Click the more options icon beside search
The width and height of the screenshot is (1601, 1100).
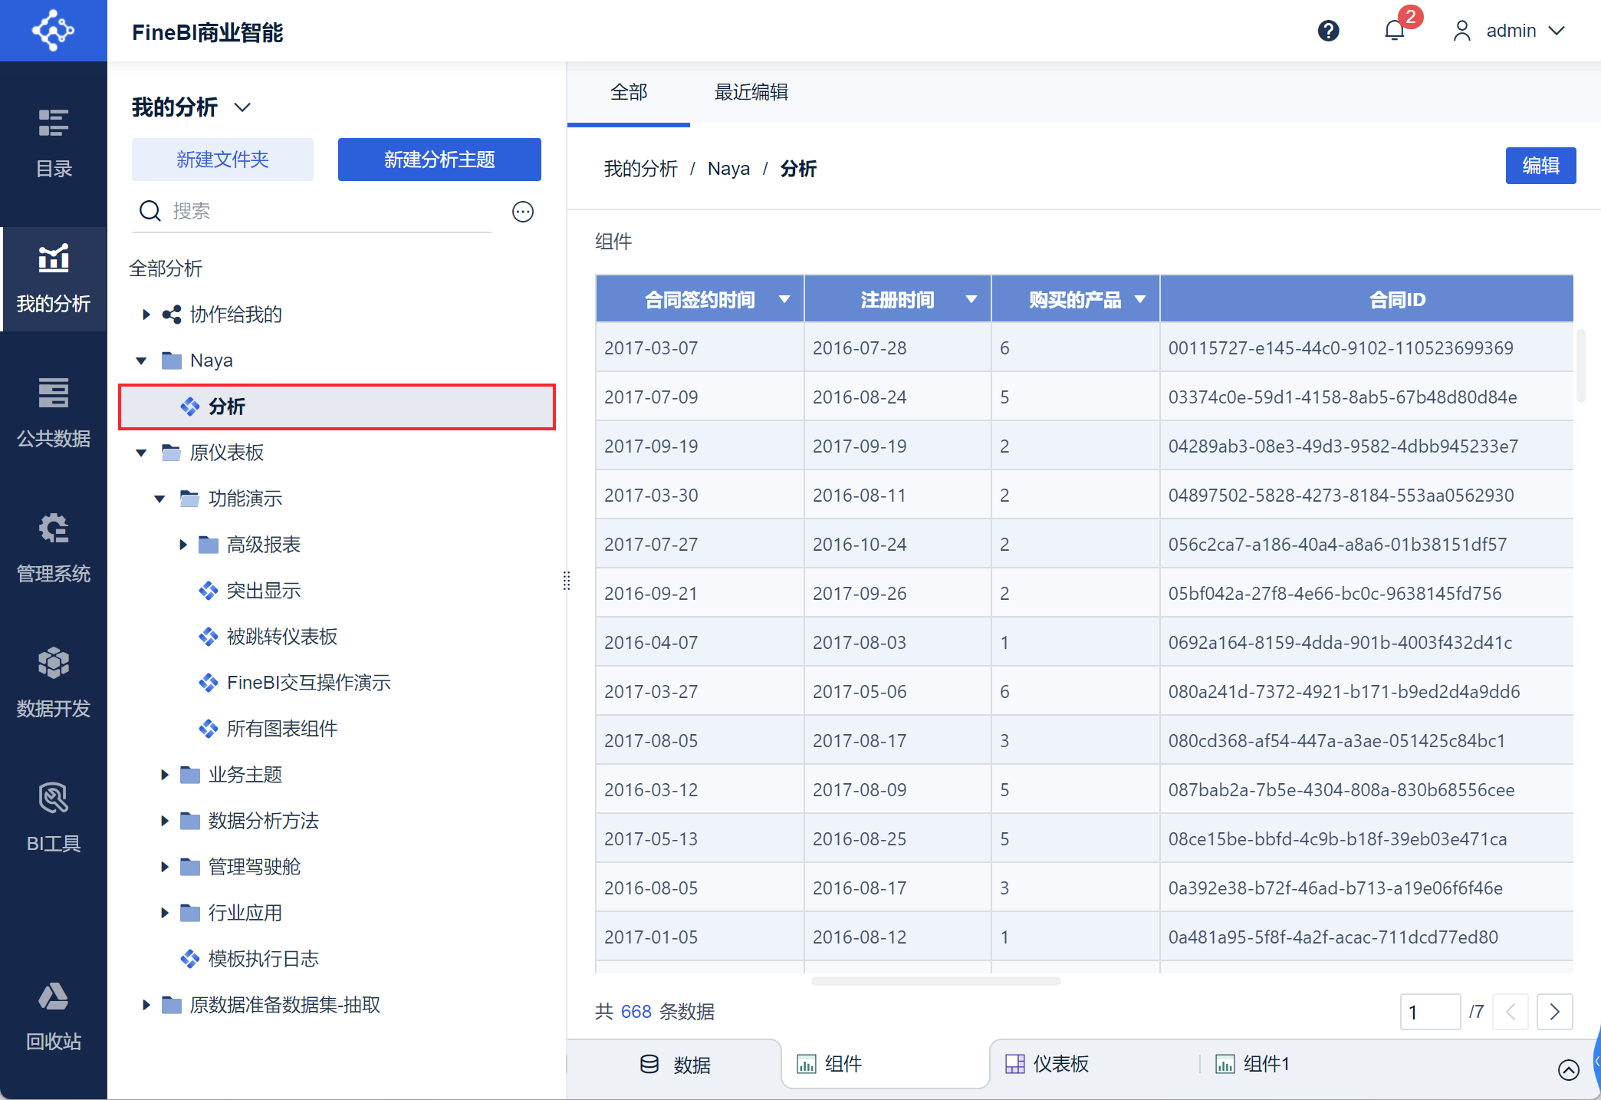click(x=523, y=212)
